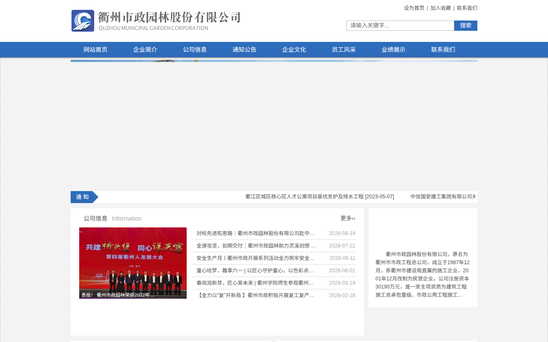Open the article 全速攻坚，如期交付
The width and height of the screenshot is (548, 342).
(x=256, y=246)
